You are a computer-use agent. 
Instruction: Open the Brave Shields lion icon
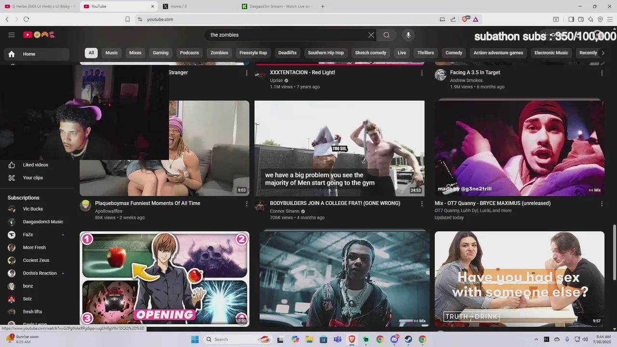tap(465, 19)
